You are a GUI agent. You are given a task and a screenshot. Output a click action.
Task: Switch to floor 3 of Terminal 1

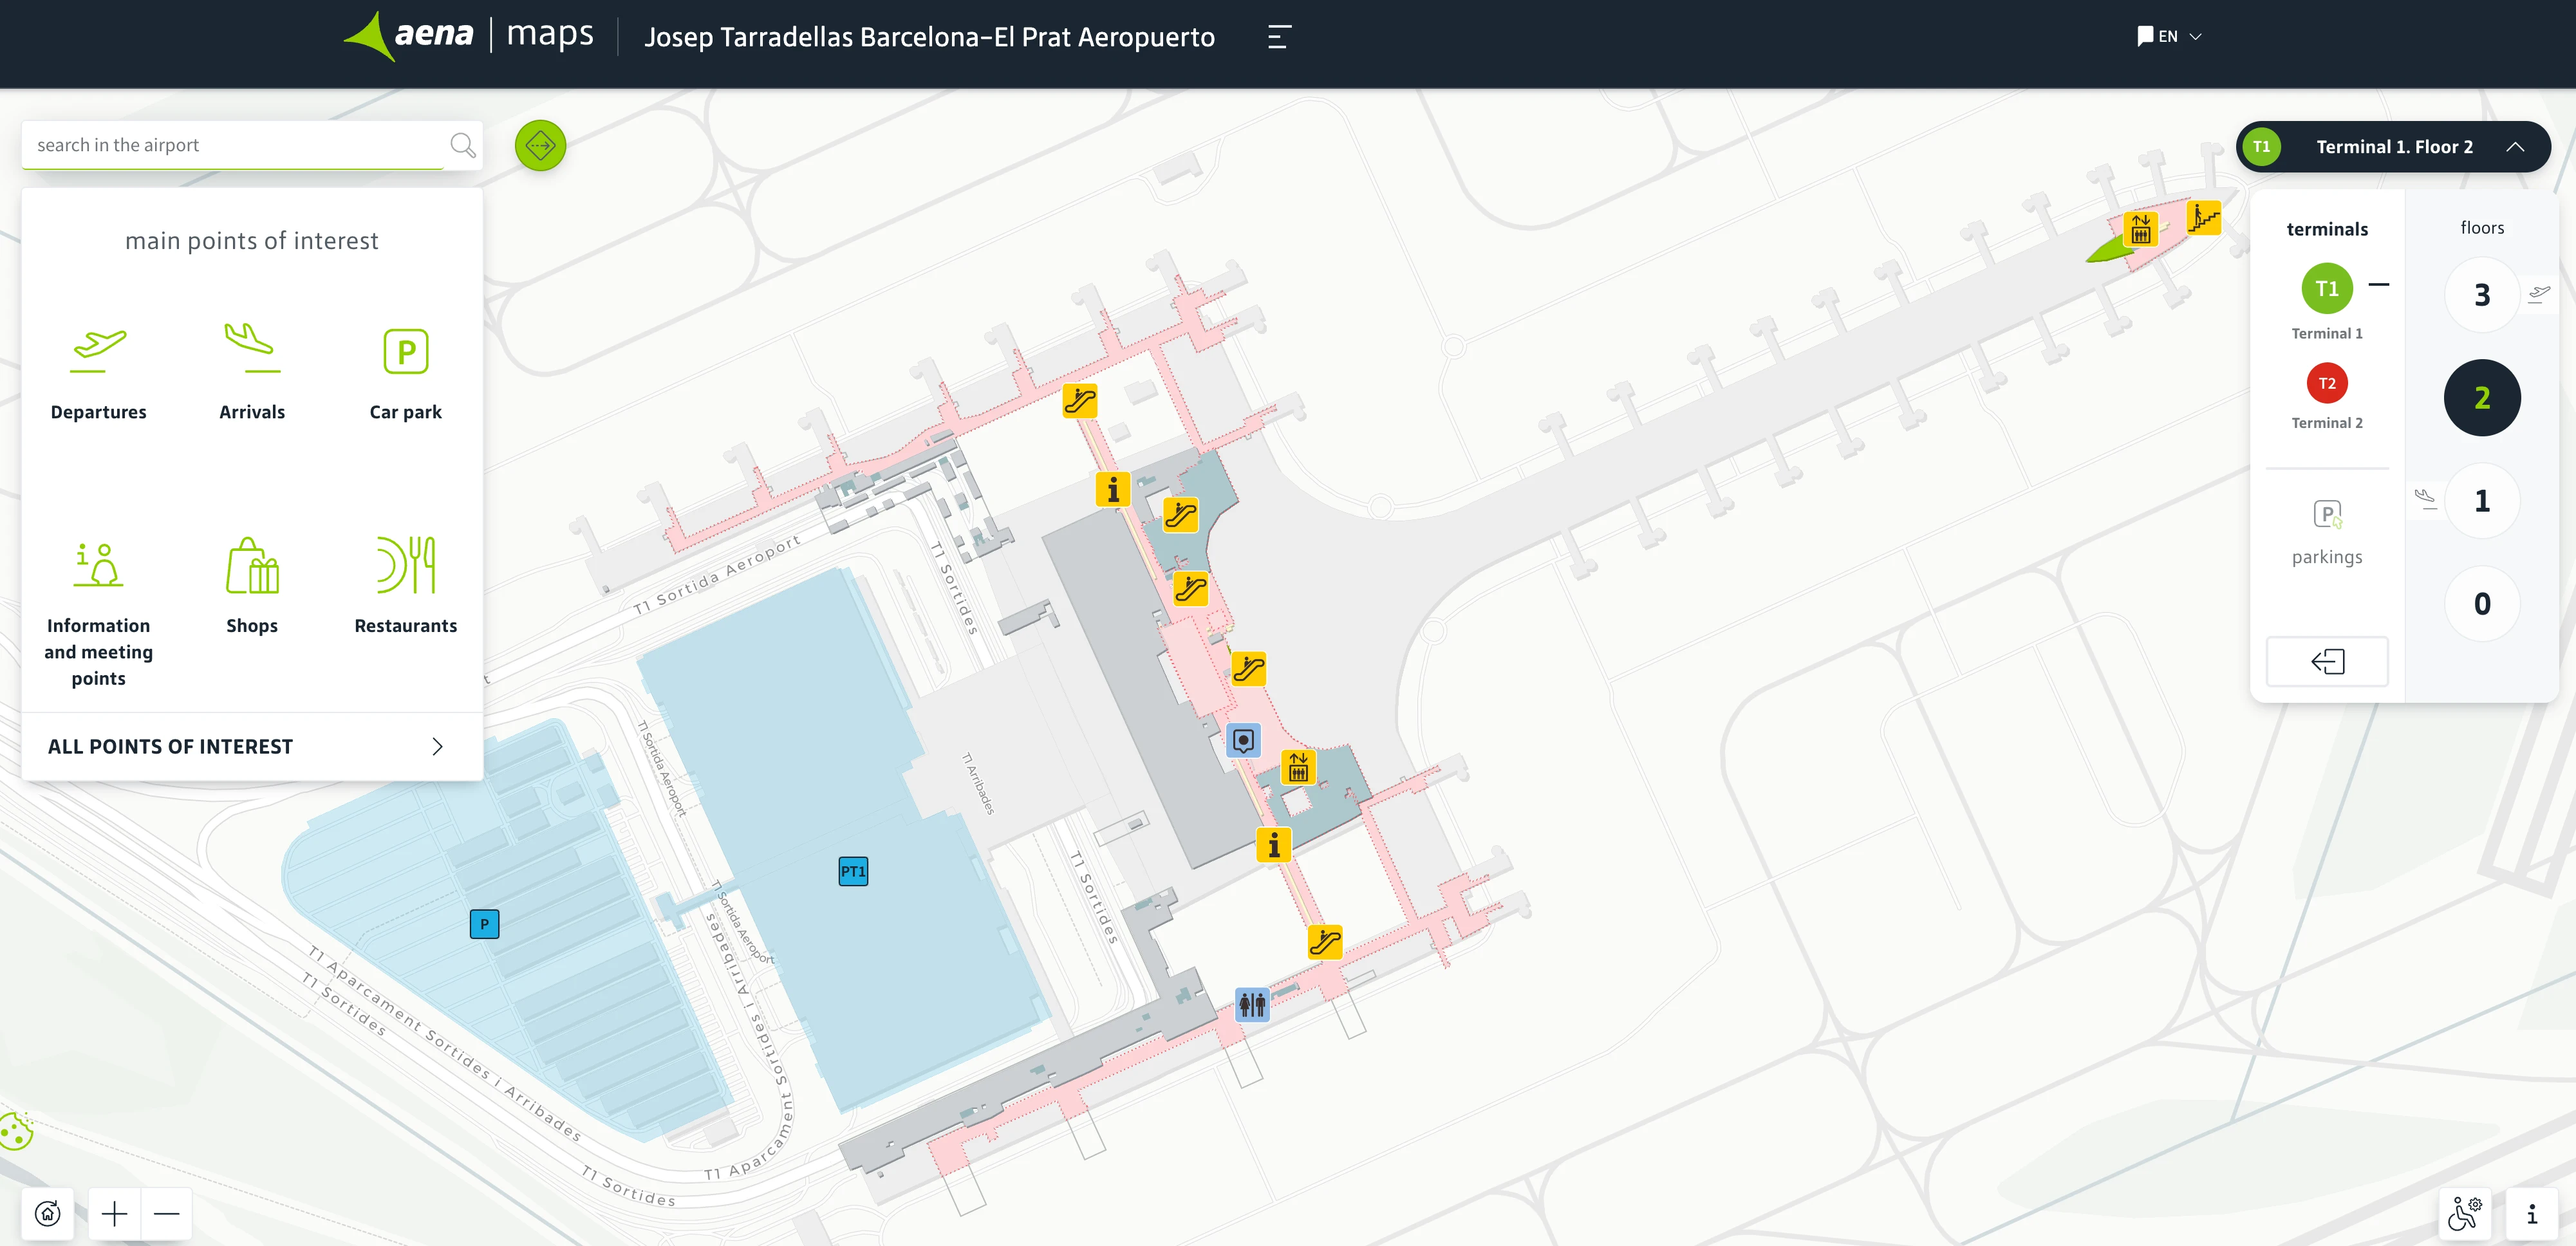click(2482, 295)
